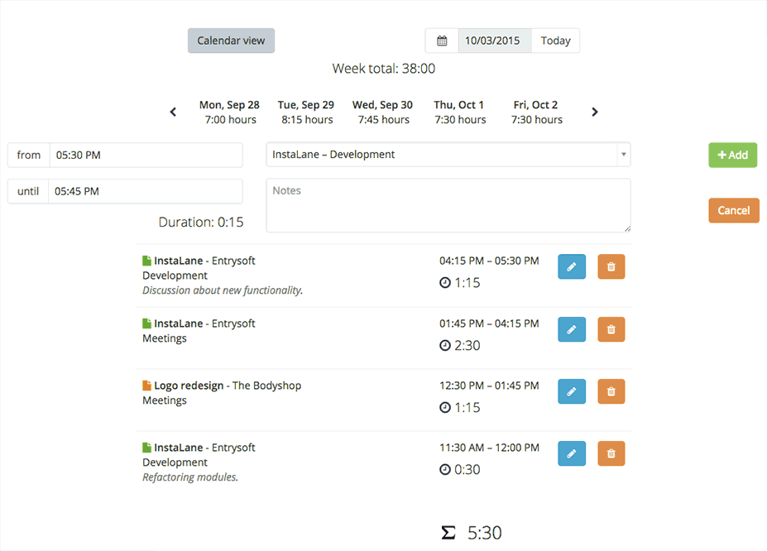Click 'Week total: 38:00' text
This screenshot has height=551, width=767.
pyautogui.click(x=384, y=69)
